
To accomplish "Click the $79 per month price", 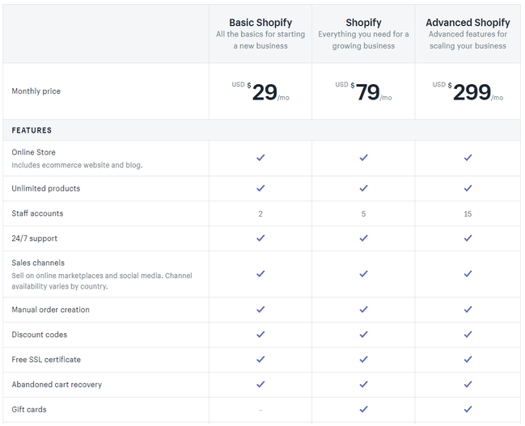I will (x=367, y=92).
